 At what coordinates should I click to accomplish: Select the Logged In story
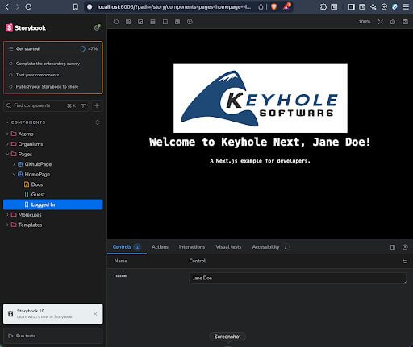53,204
